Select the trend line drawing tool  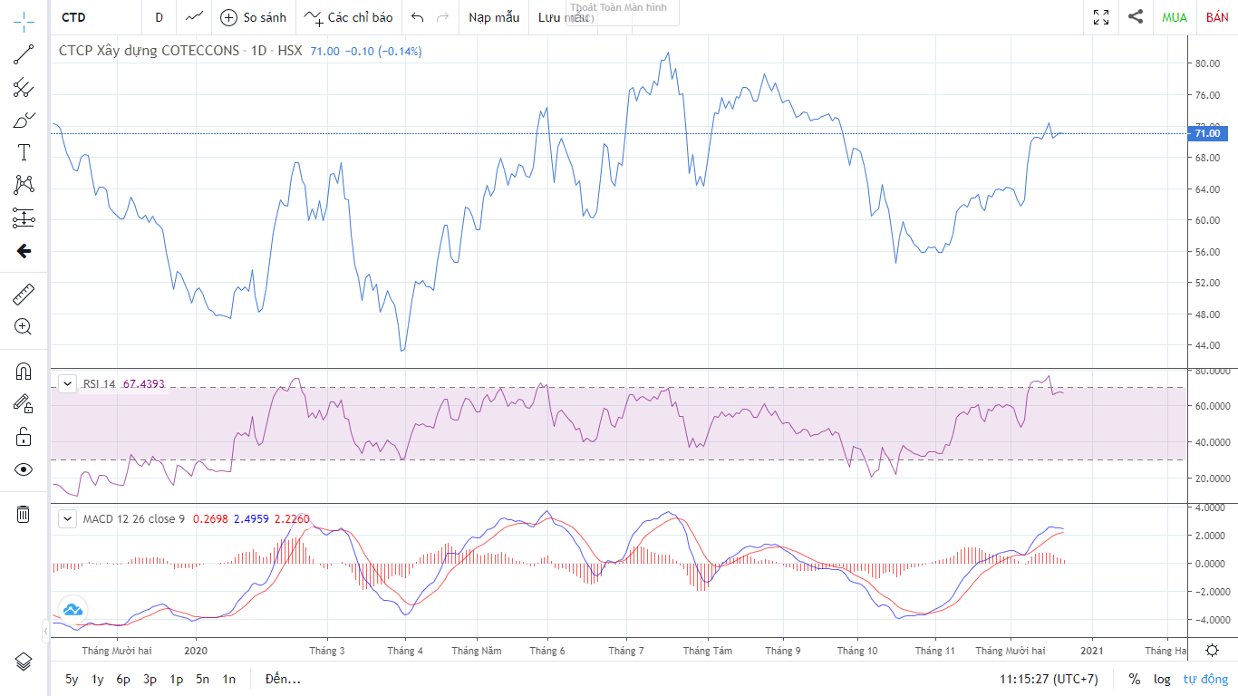click(x=24, y=55)
